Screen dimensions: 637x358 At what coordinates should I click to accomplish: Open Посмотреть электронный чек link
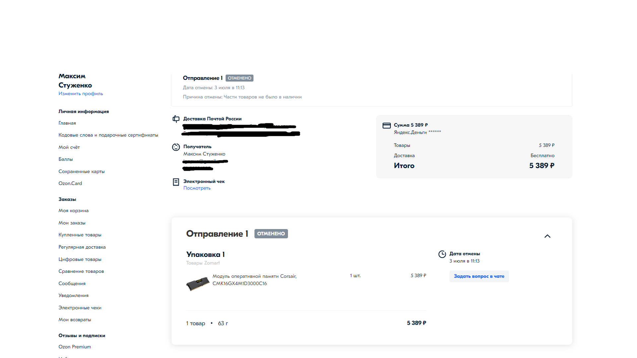196,188
